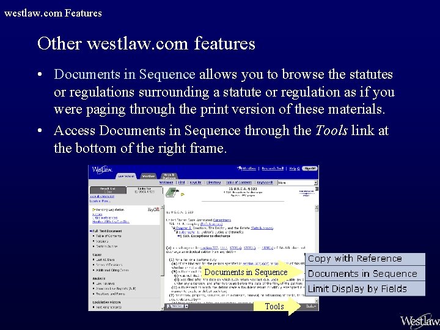Select Section Outline in left panel
Viewport: 440px width, 330px height.
(106, 246)
